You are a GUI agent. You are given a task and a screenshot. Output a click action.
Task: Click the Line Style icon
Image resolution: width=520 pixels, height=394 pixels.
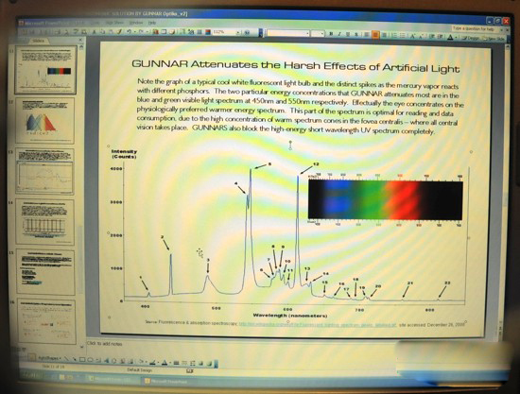coord(176,363)
